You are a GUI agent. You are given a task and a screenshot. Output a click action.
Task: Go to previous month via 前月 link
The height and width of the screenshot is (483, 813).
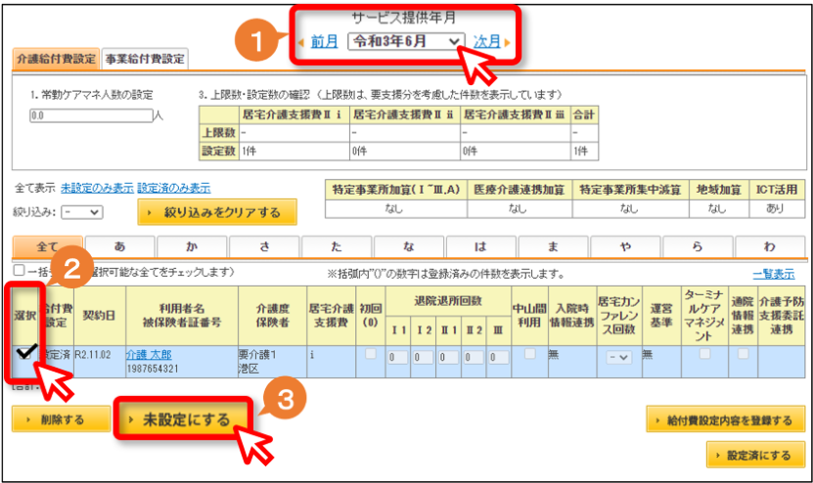coord(324,41)
